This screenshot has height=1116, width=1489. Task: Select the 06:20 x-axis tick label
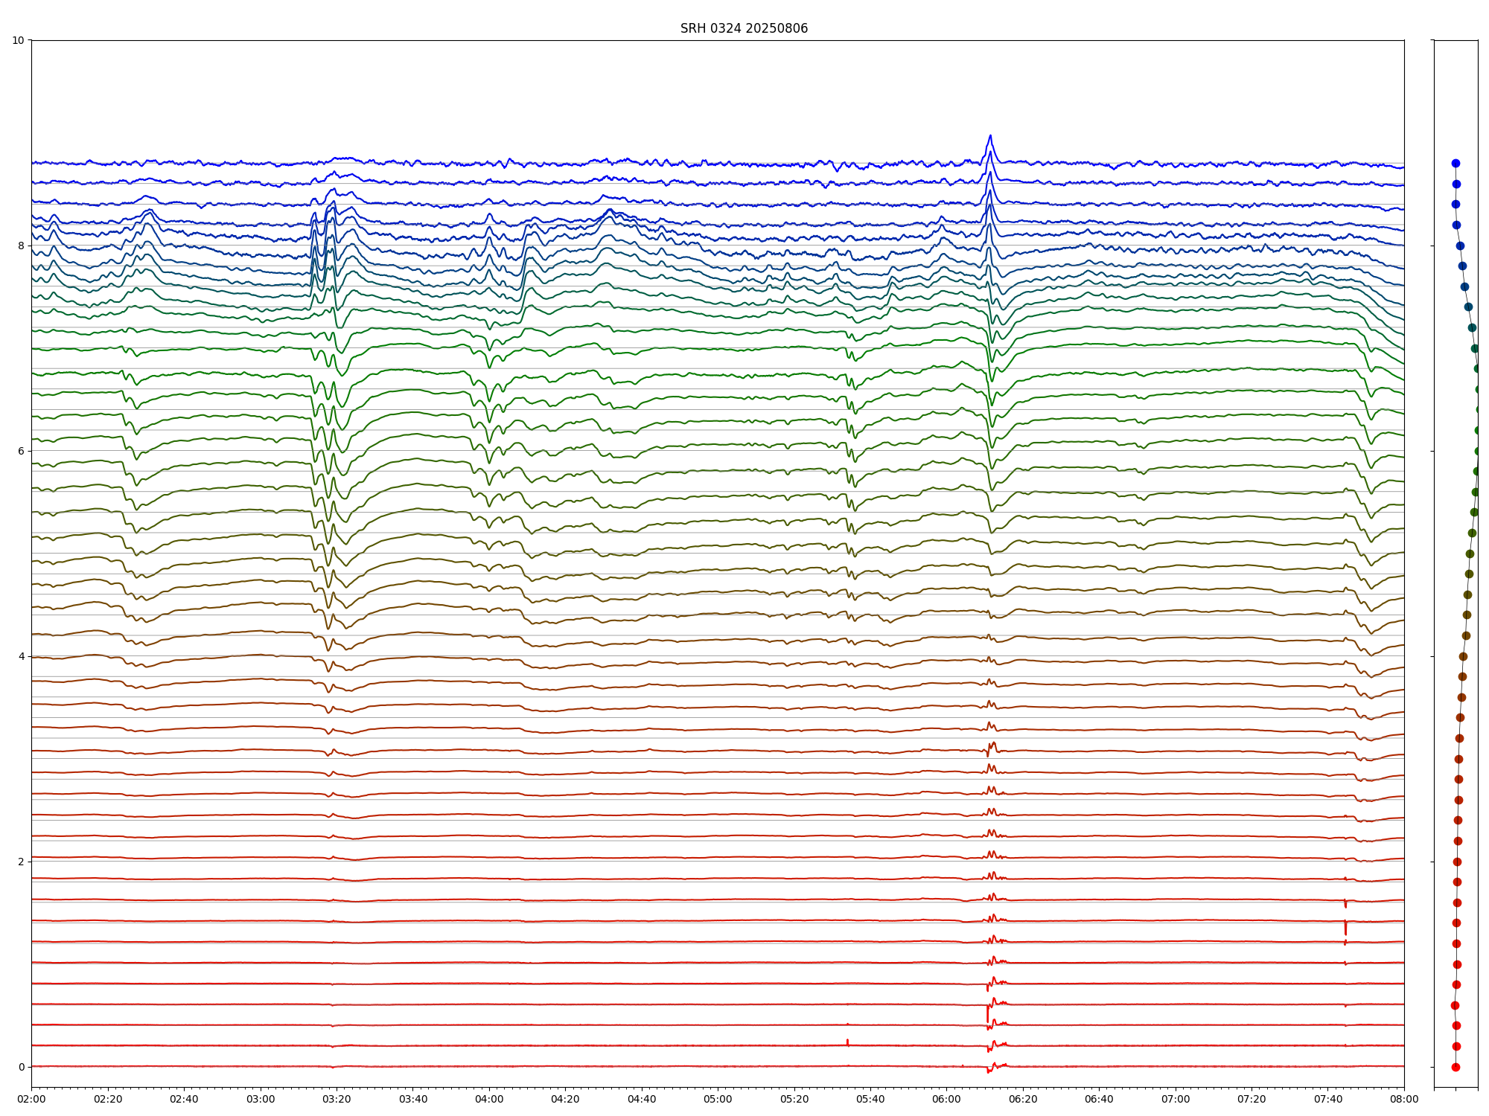point(1023,1099)
